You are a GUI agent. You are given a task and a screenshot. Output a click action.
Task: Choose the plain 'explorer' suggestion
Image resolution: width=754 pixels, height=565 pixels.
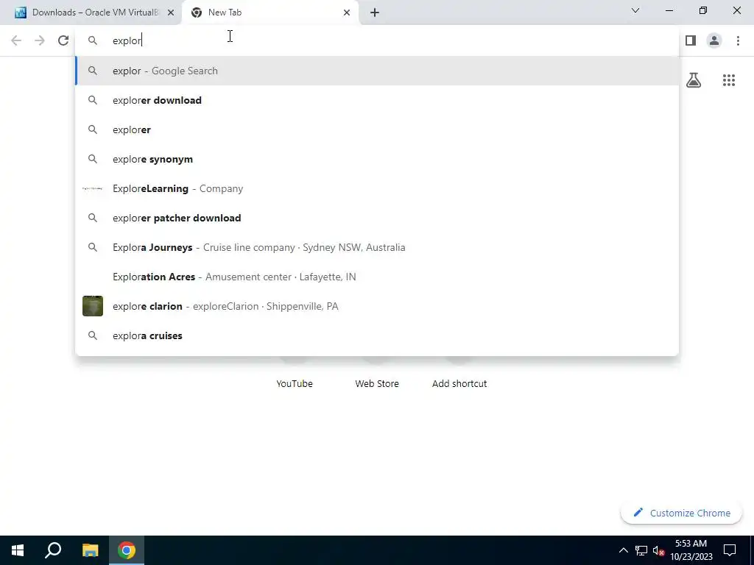[x=377, y=129]
